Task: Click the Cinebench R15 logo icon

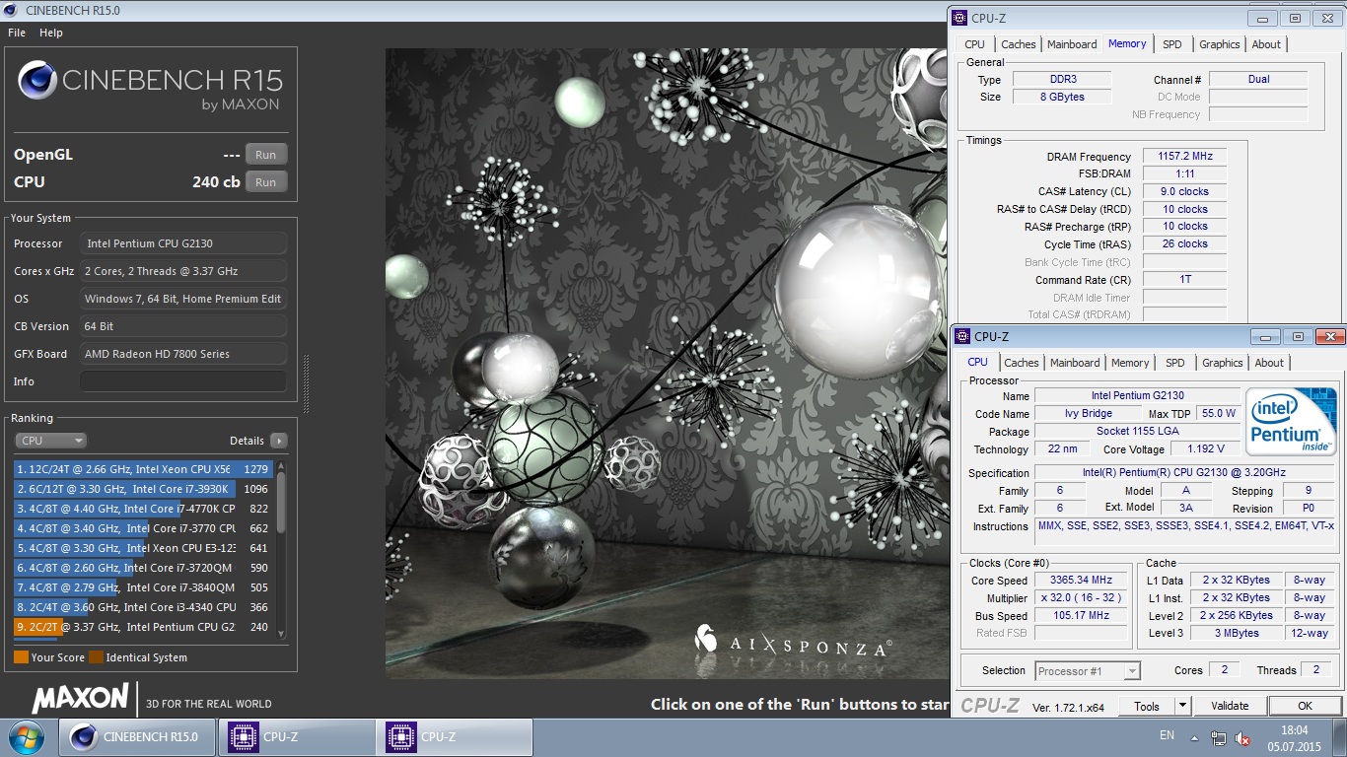Action: 37,81
